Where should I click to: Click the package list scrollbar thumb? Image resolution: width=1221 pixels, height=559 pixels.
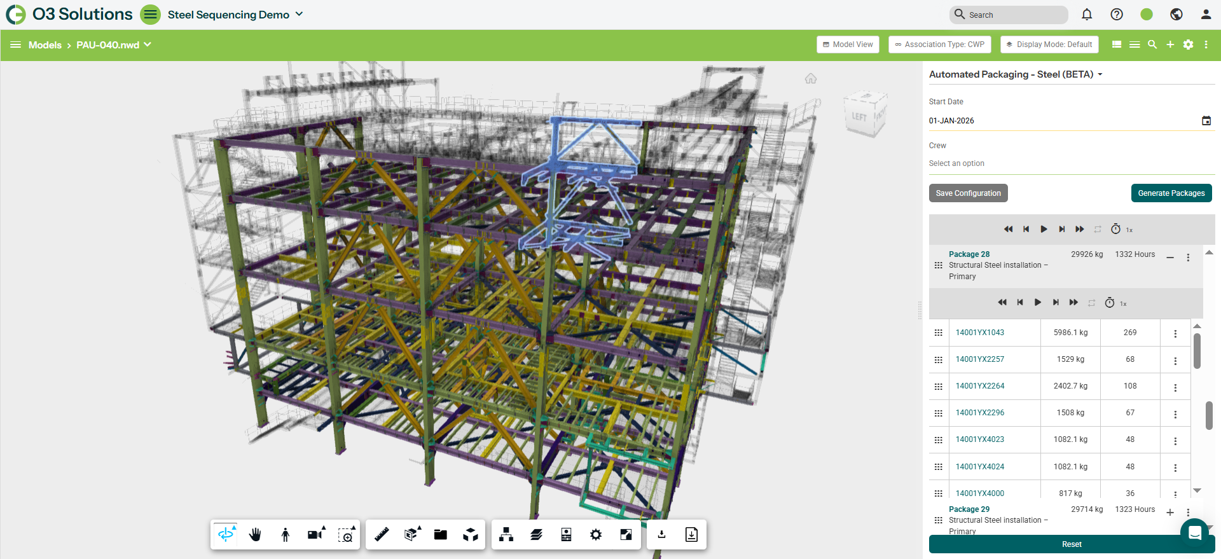point(1209,415)
